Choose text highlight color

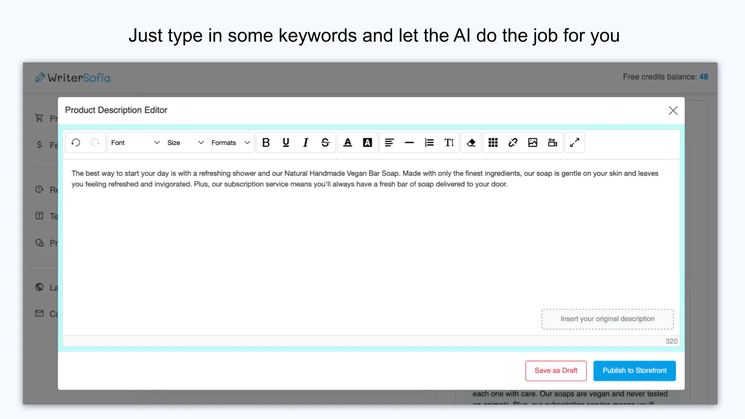pos(367,142)
